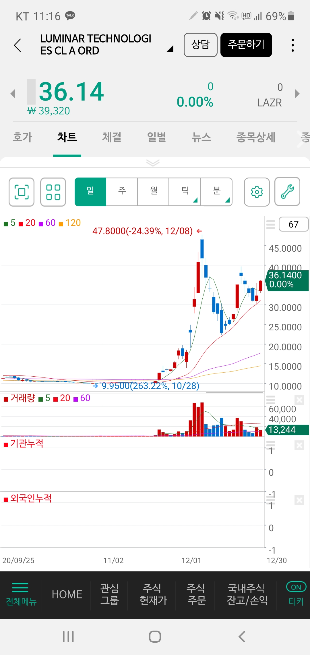Go to HOME in bottom bar

(x=67, y=594)
